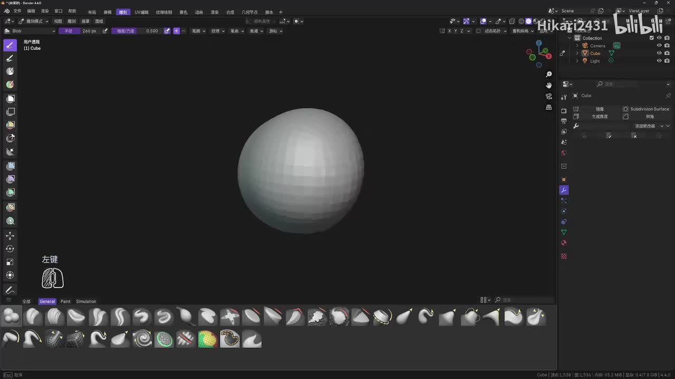Click the pan view hand icon
This screenshot has height=379, width=675.
[x=548, y=85]
